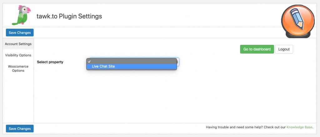Click the tawk.to Plugin Settings heading
The image size is (320, 137).
click(69, 16)
